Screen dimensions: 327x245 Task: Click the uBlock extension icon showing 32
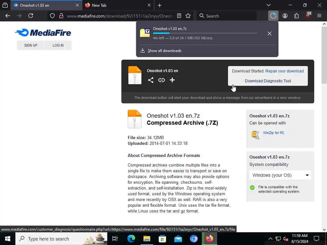pyautogui.click(x=308, y=15)
